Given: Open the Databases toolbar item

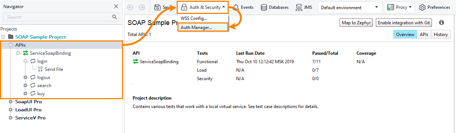Looking at the screenshot, I should coord(275,7).
